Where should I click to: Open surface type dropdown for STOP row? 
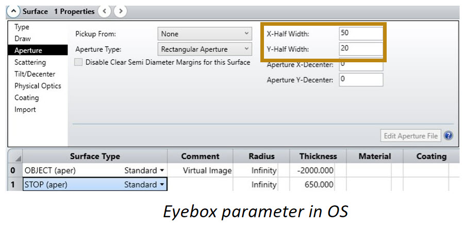pos(161,185)
